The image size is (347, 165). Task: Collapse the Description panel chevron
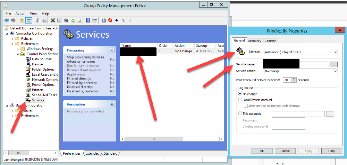112,104
